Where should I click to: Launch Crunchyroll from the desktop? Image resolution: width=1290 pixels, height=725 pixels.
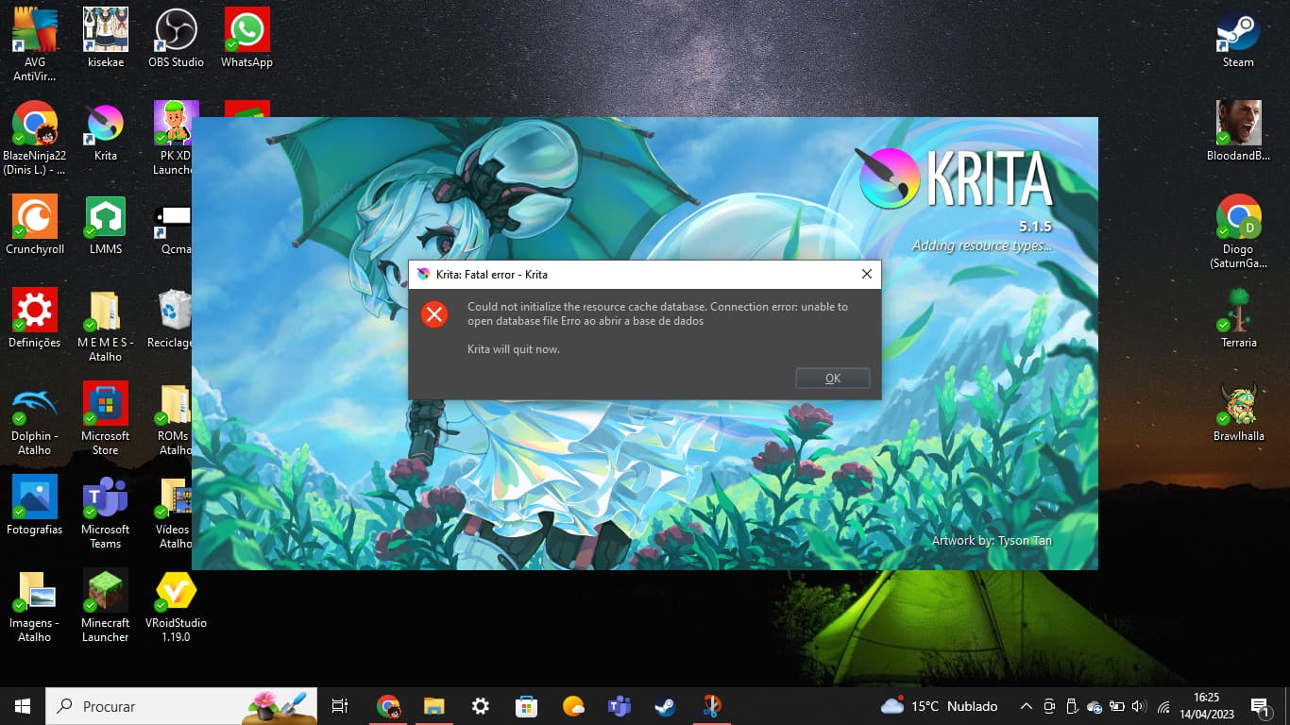tap(35, 225)
